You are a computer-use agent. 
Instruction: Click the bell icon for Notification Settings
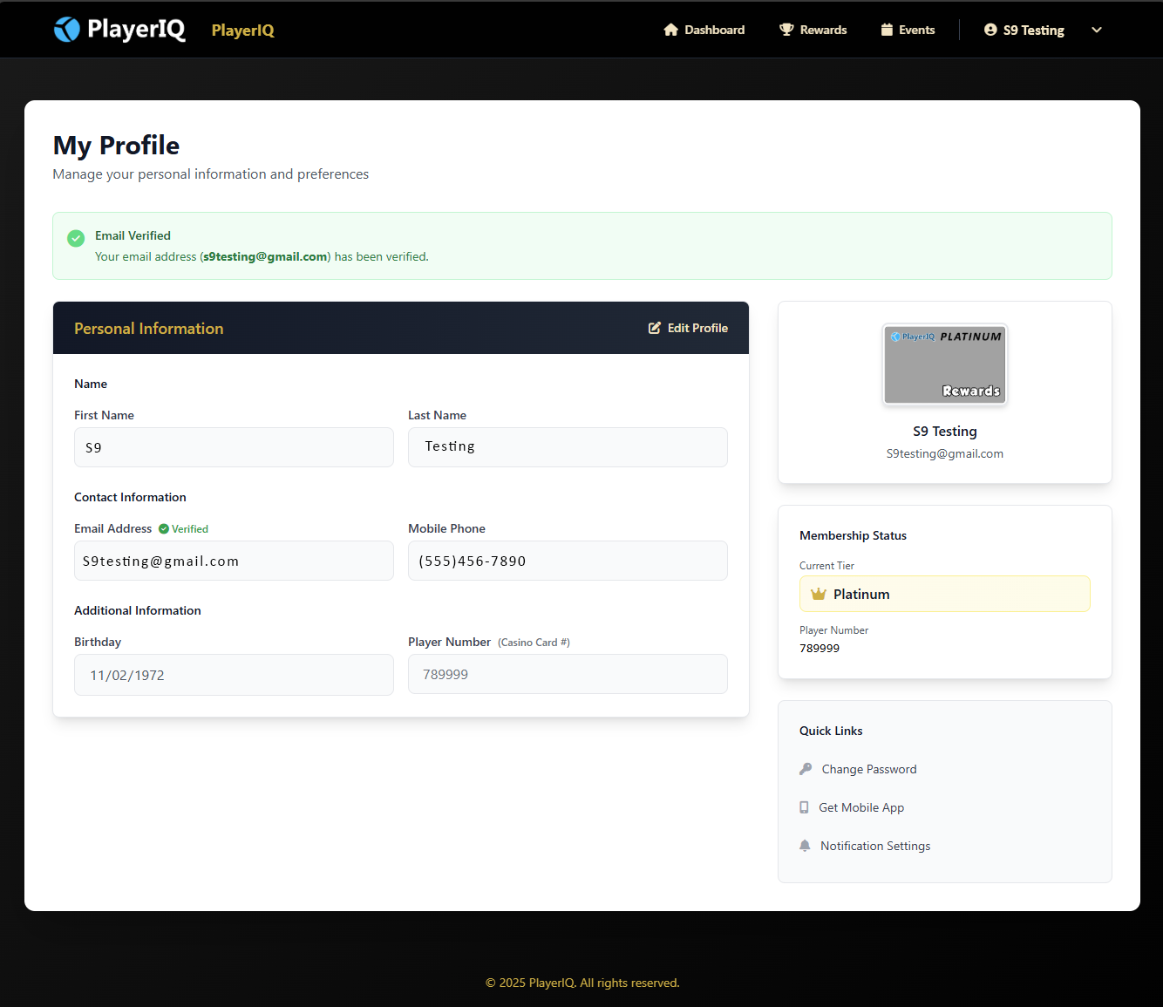point(804,845)
